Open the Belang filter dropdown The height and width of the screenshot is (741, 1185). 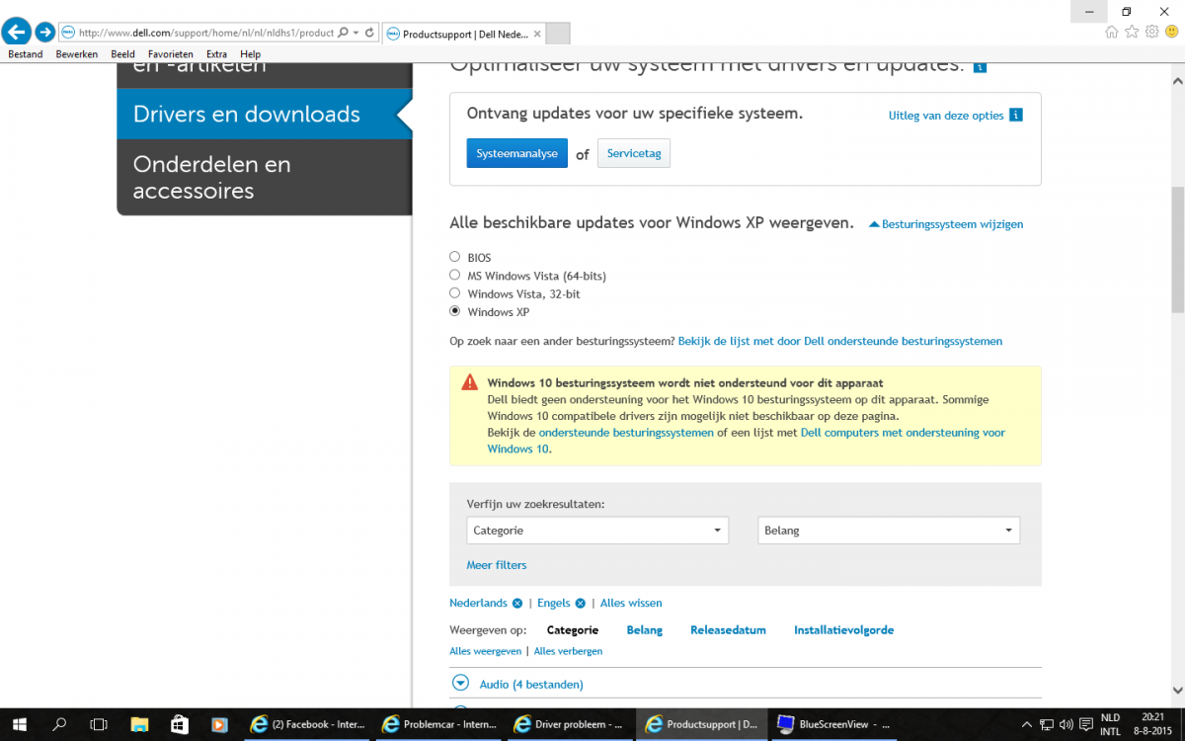(x=889, y=531)
